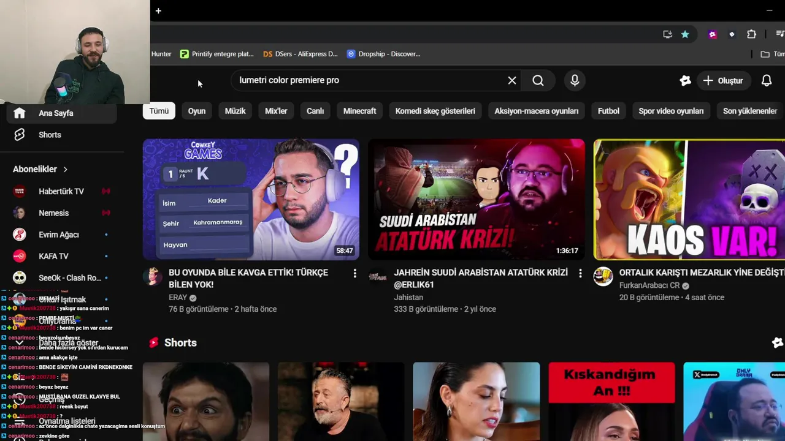Select the Spor video oyunları chip
The width and height of the screenshot is (785, 441).
[x=671, y=111]
